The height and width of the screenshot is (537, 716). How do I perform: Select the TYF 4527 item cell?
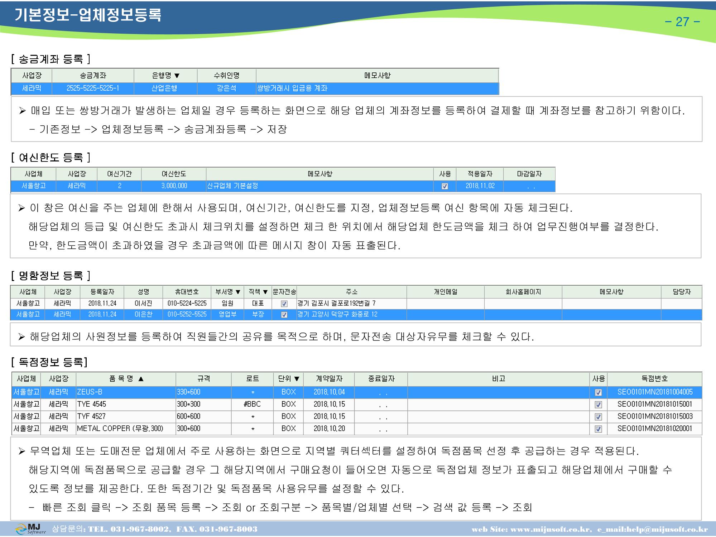click(126, 417)
